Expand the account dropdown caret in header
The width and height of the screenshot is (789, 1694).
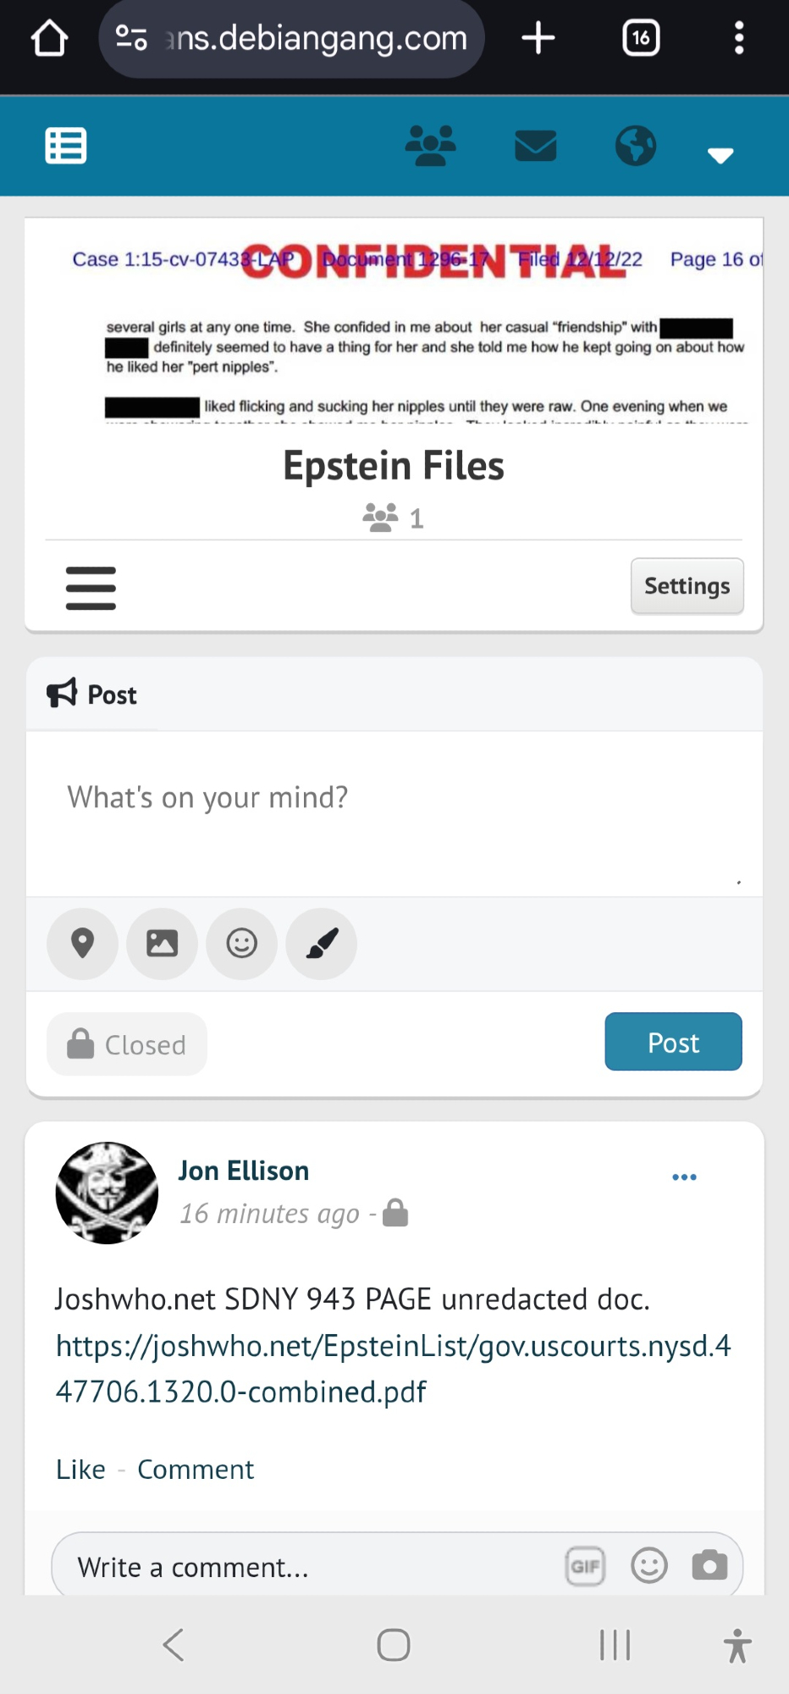tap(720, 155)
